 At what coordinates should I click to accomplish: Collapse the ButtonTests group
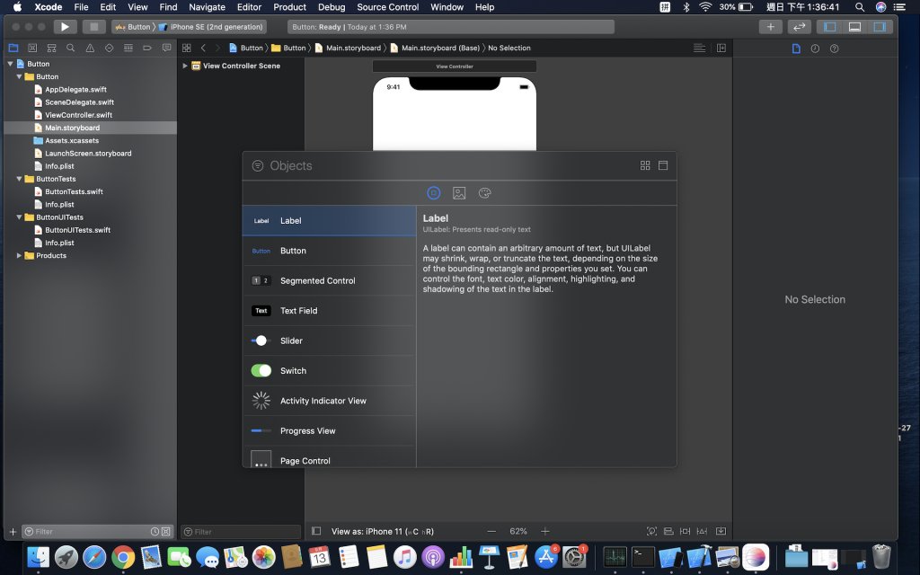(20, 179)
